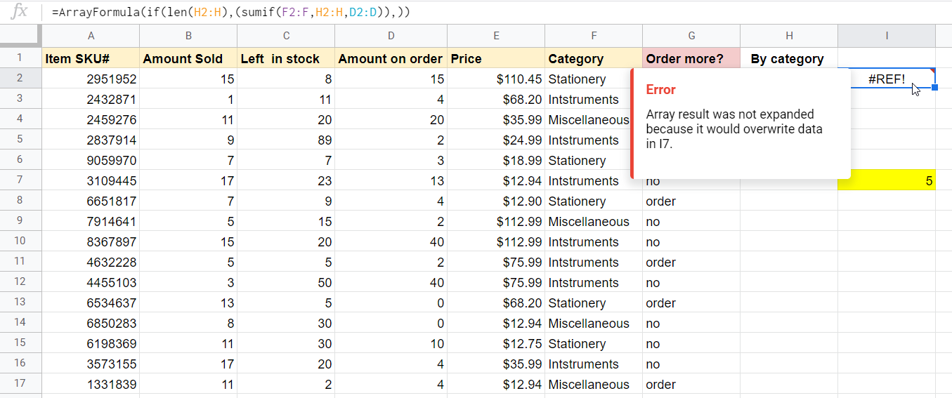Click the 'Left in stock' header cell
This screenshot has height=398, width=952.
(286, 58)
